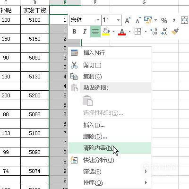Click the insert N rows icon
This screenshot has height=189, width=189.
click(74, 53)
